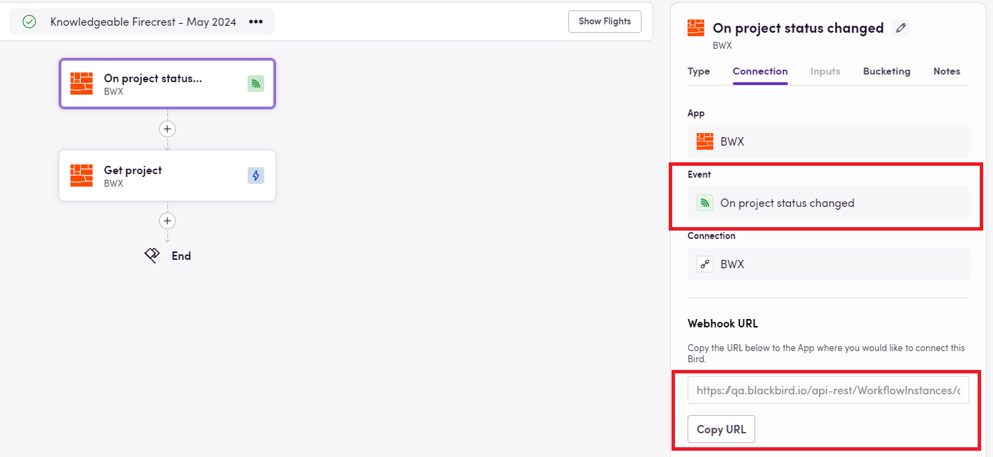Open the three-dots menu beside bird name
Image resolution: width=993 pixels, height=457 pixels.
pyautogui.click(x=256, y=22)
